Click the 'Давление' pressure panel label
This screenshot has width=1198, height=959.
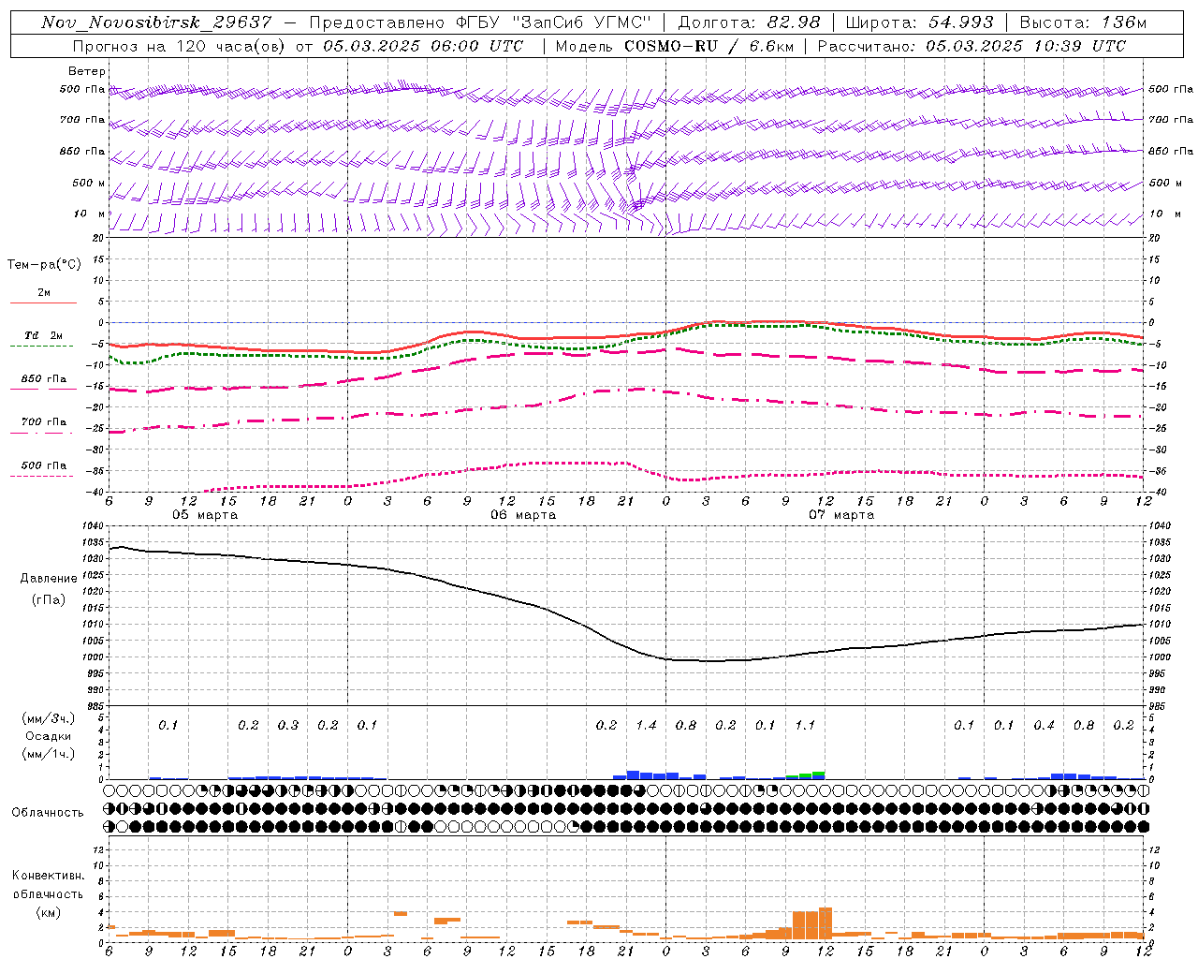pyautogui.click(x=49, y=579)
